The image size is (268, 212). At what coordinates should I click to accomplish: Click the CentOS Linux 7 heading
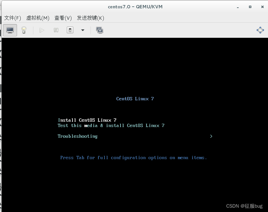click(135, 99)
